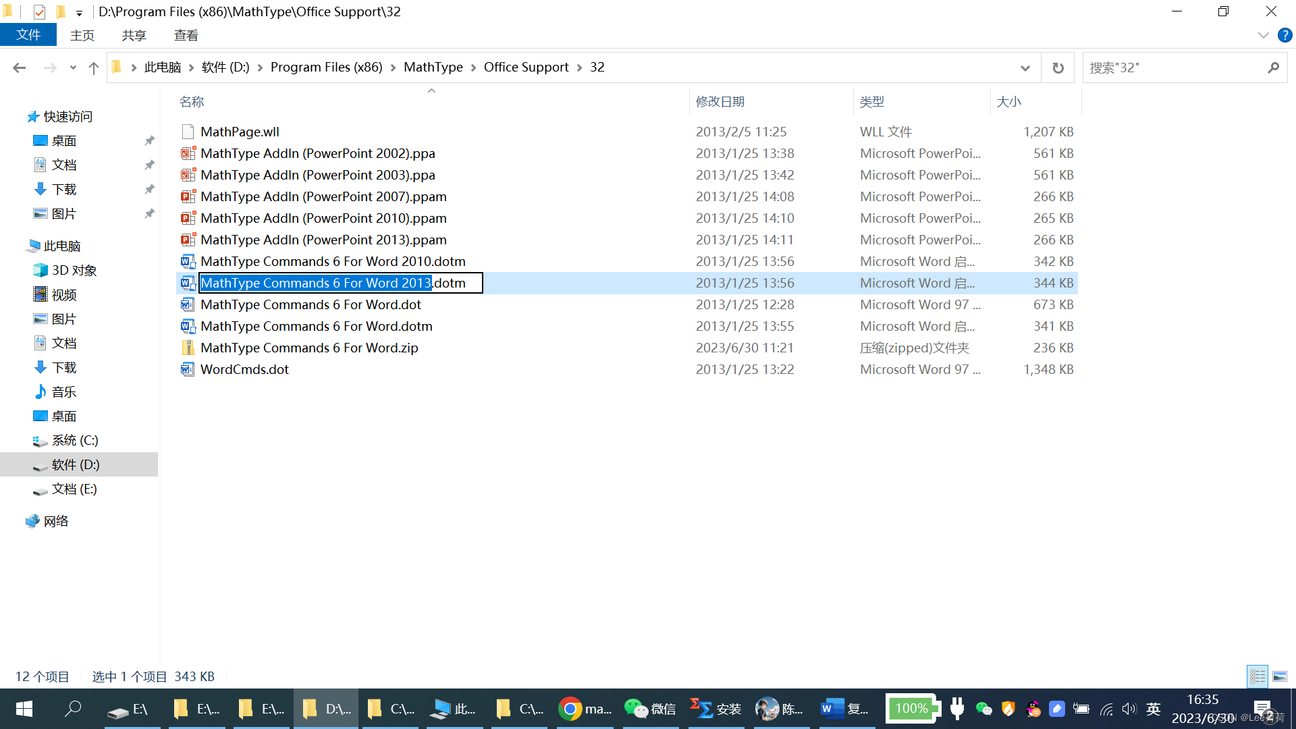Expand the breadcrumb arrow after Office Support
This screenshot has width=1296, height=729.
(579, 67)
